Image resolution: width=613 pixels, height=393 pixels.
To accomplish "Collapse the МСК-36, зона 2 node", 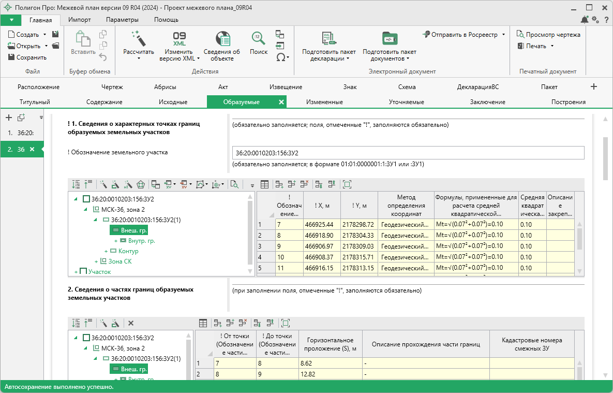I will point(85,209).
